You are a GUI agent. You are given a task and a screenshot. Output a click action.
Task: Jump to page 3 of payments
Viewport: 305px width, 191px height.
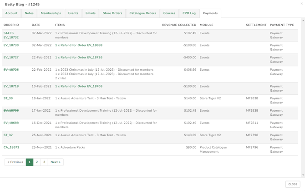(44, 162)
